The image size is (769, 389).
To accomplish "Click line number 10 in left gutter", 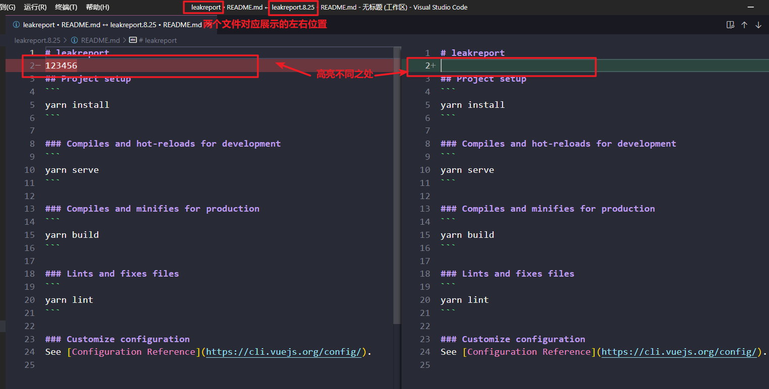I will point(29,169).
